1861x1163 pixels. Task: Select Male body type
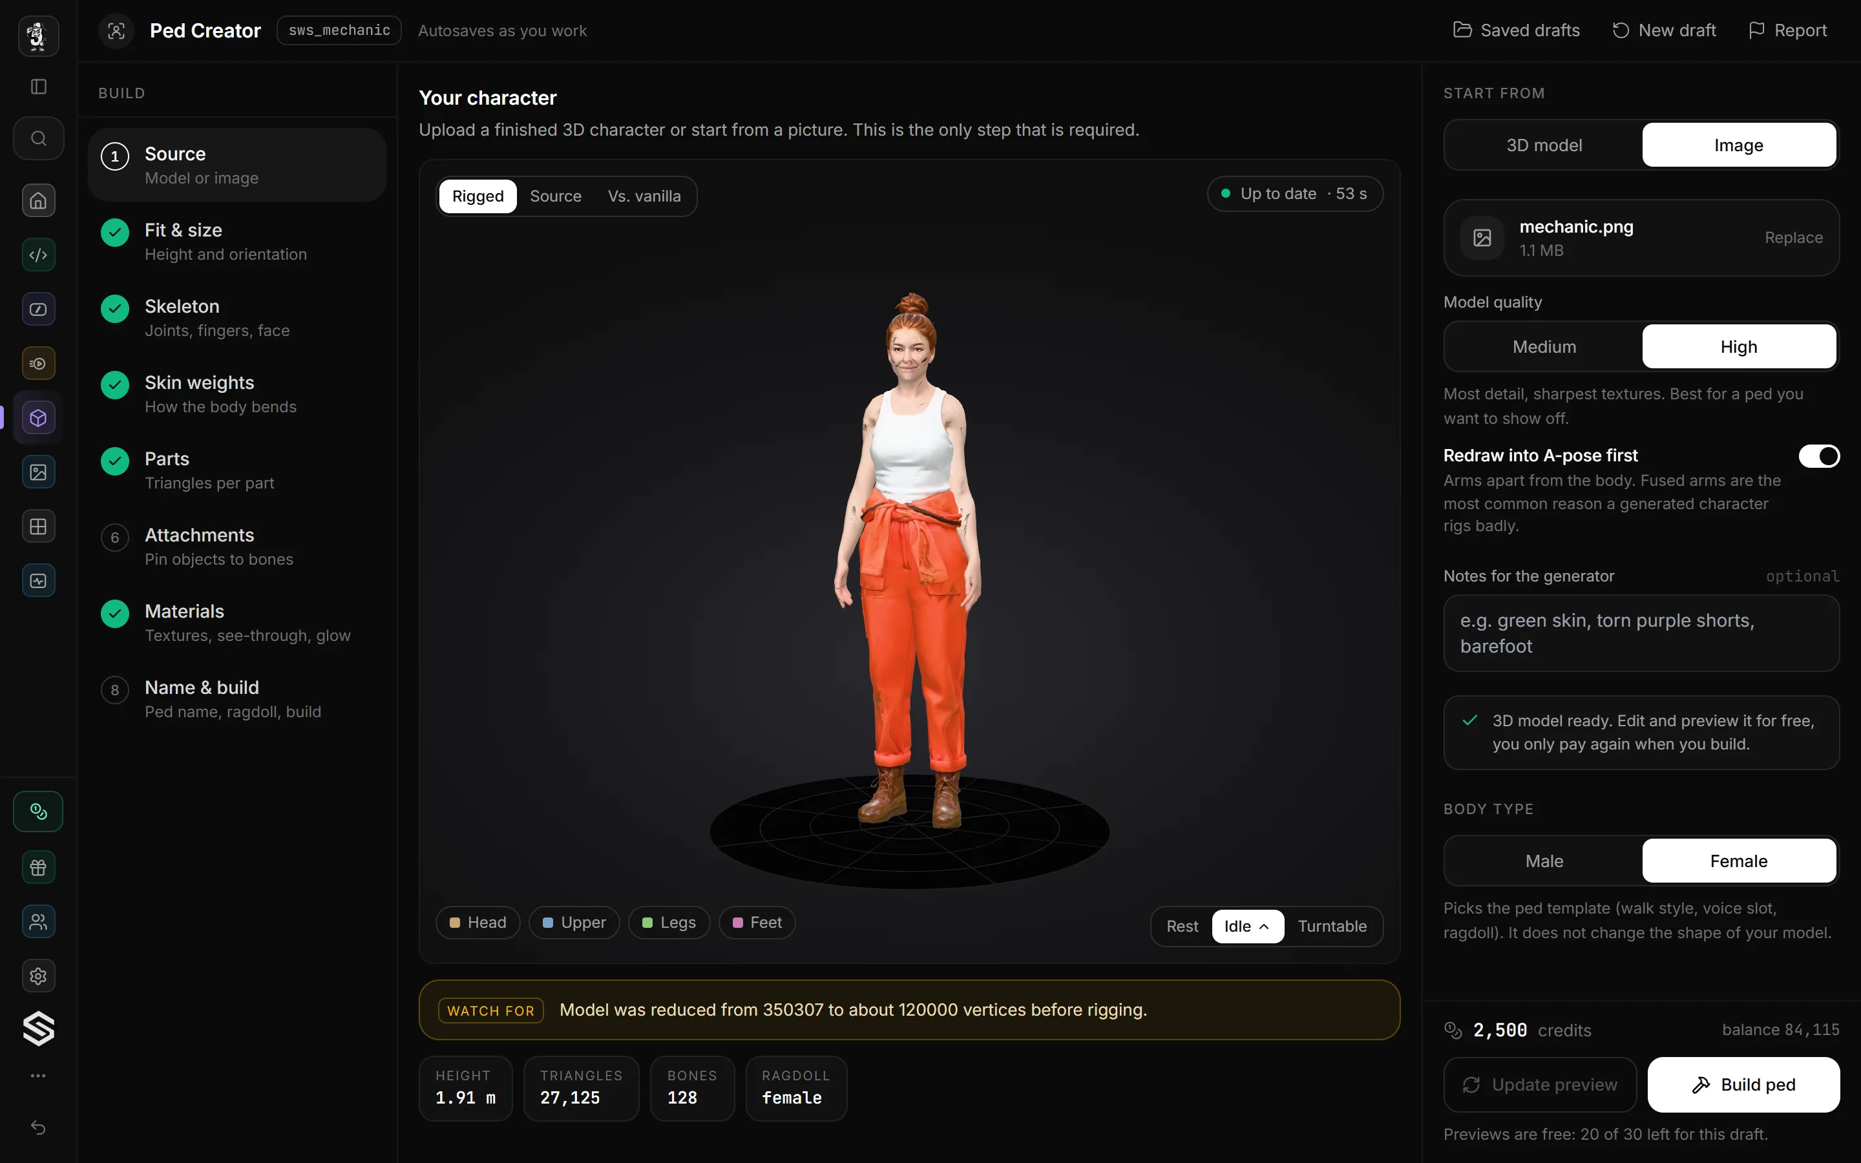tap(1543, 861)
